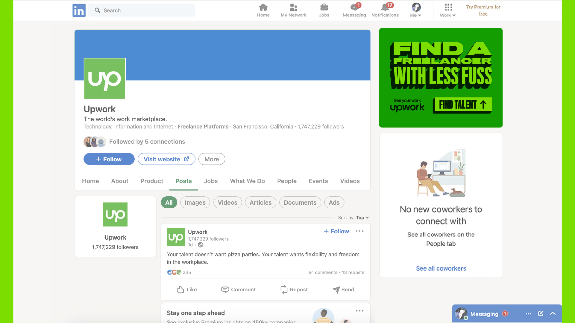575x323 pixels.
Task: Like the Upwork pizza parties post
Action: pyautogui.click(x=187, y=289)
